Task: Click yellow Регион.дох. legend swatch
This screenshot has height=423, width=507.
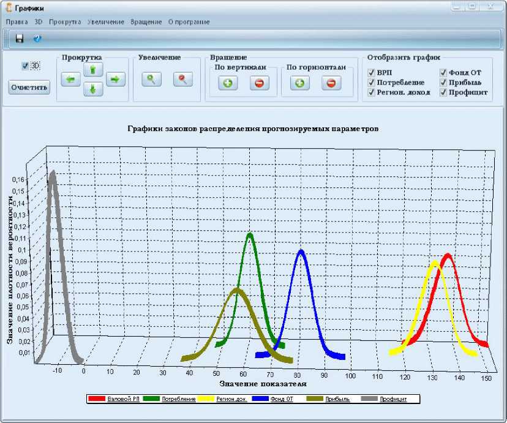Action: [x=206, y=399]
